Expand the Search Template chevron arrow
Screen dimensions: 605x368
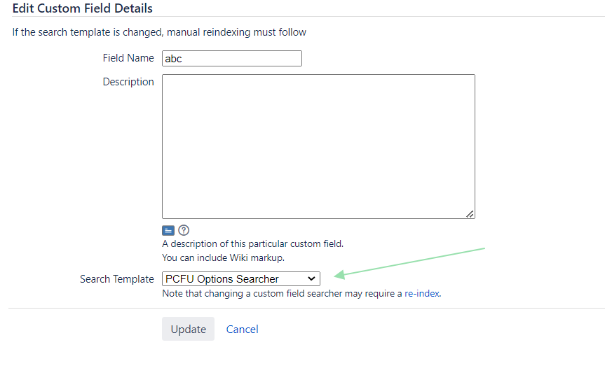point(311,278)
